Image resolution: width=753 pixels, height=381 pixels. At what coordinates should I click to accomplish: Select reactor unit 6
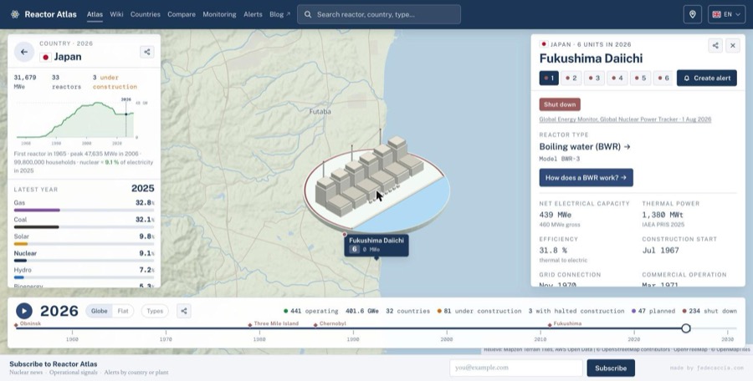pyautogui.click(x=663, y=78)
